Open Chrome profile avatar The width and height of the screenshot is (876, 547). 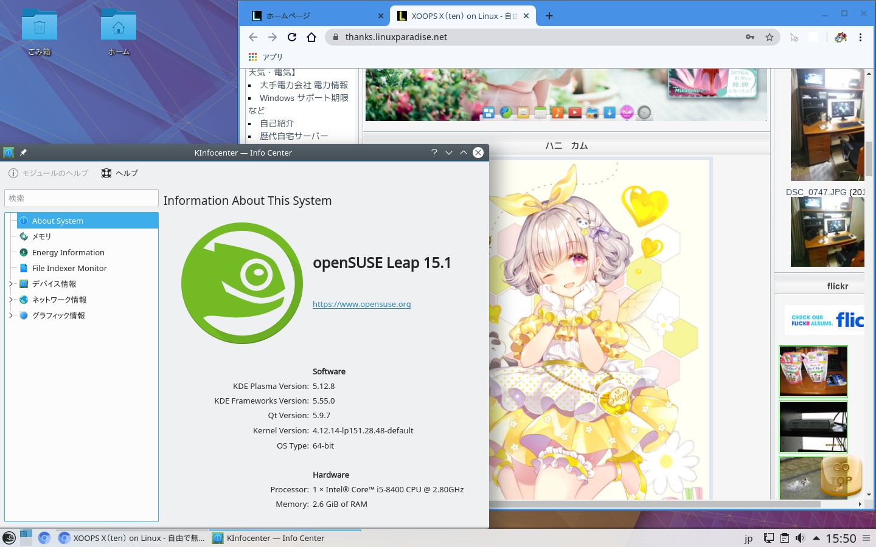coord(841,37)
